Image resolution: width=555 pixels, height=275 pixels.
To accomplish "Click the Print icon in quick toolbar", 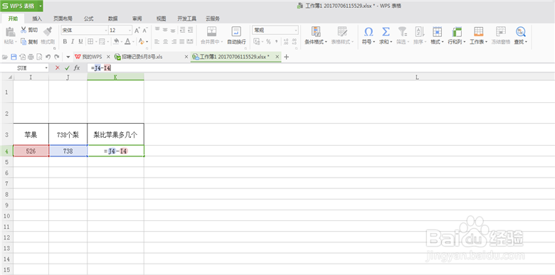I will 31,57.
